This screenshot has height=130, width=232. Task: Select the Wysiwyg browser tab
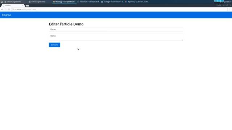(x=13, y=5)
